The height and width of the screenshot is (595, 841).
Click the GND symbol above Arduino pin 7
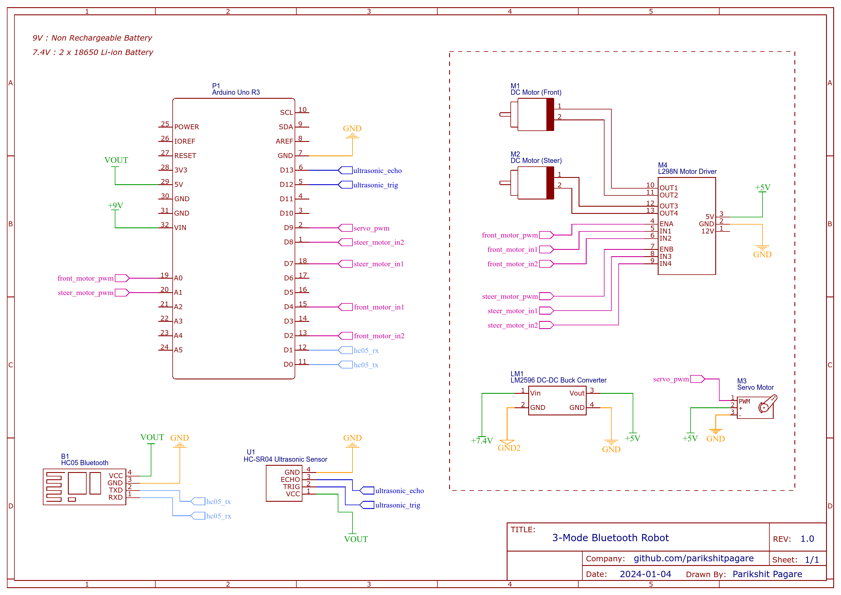pos(352,132)
